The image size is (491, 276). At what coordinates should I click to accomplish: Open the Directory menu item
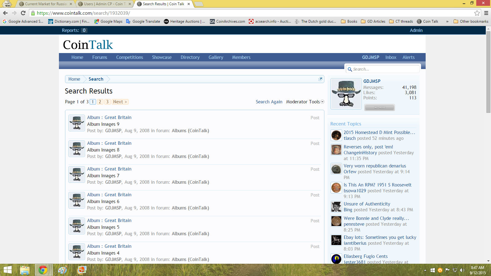(x=190, y=57)
